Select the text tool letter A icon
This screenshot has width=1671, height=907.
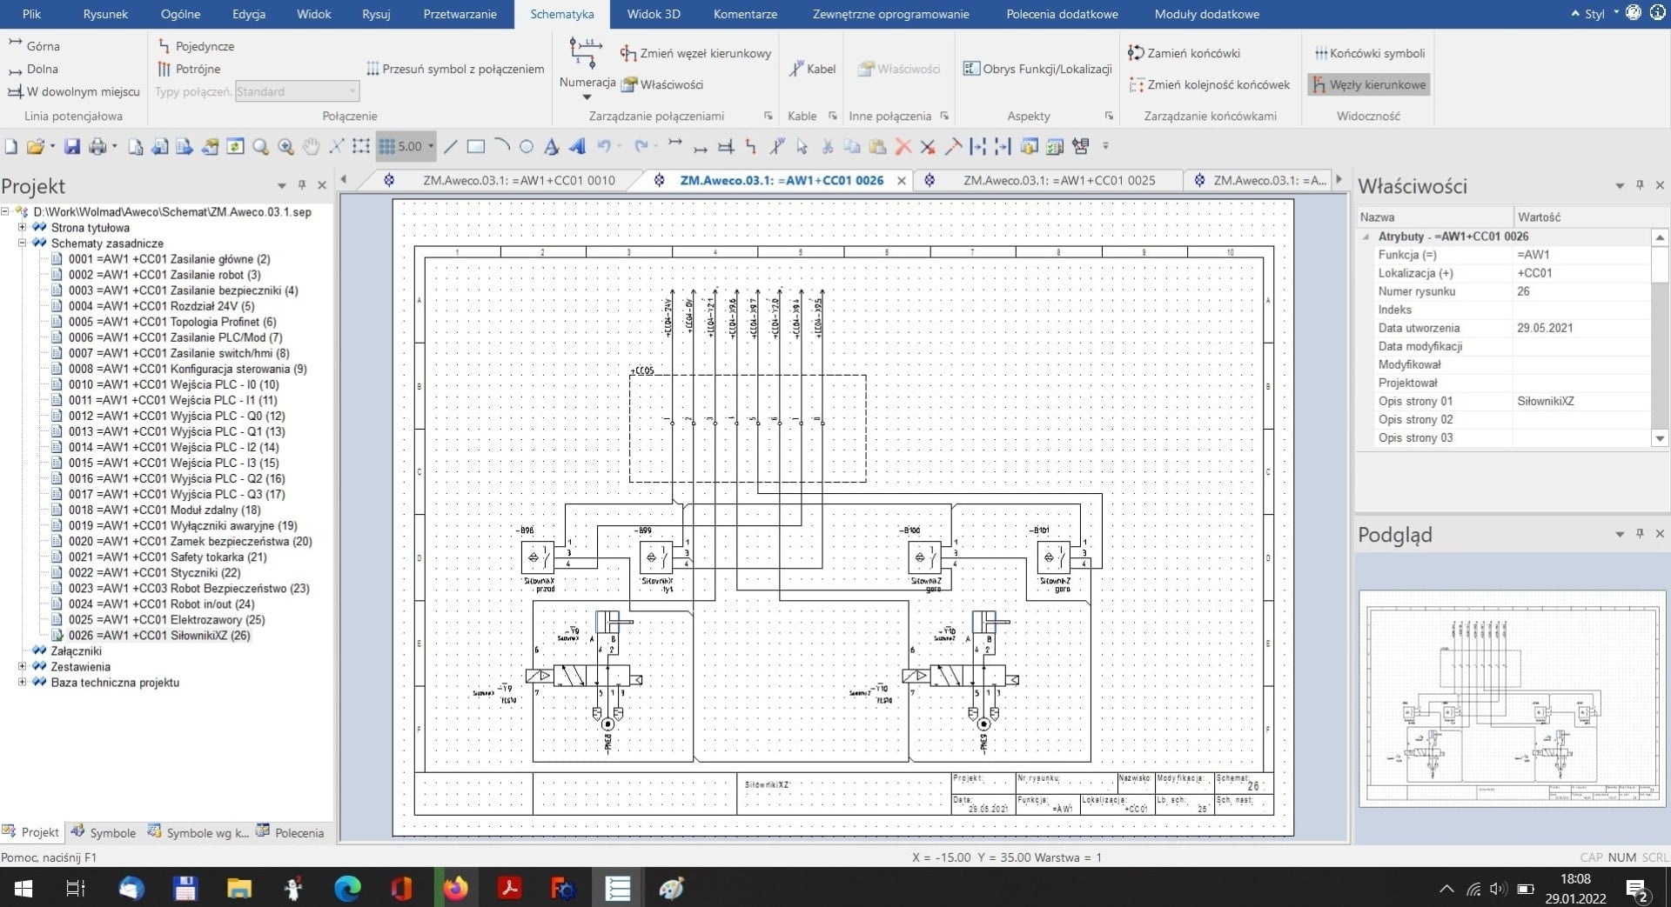click(551, 147)
